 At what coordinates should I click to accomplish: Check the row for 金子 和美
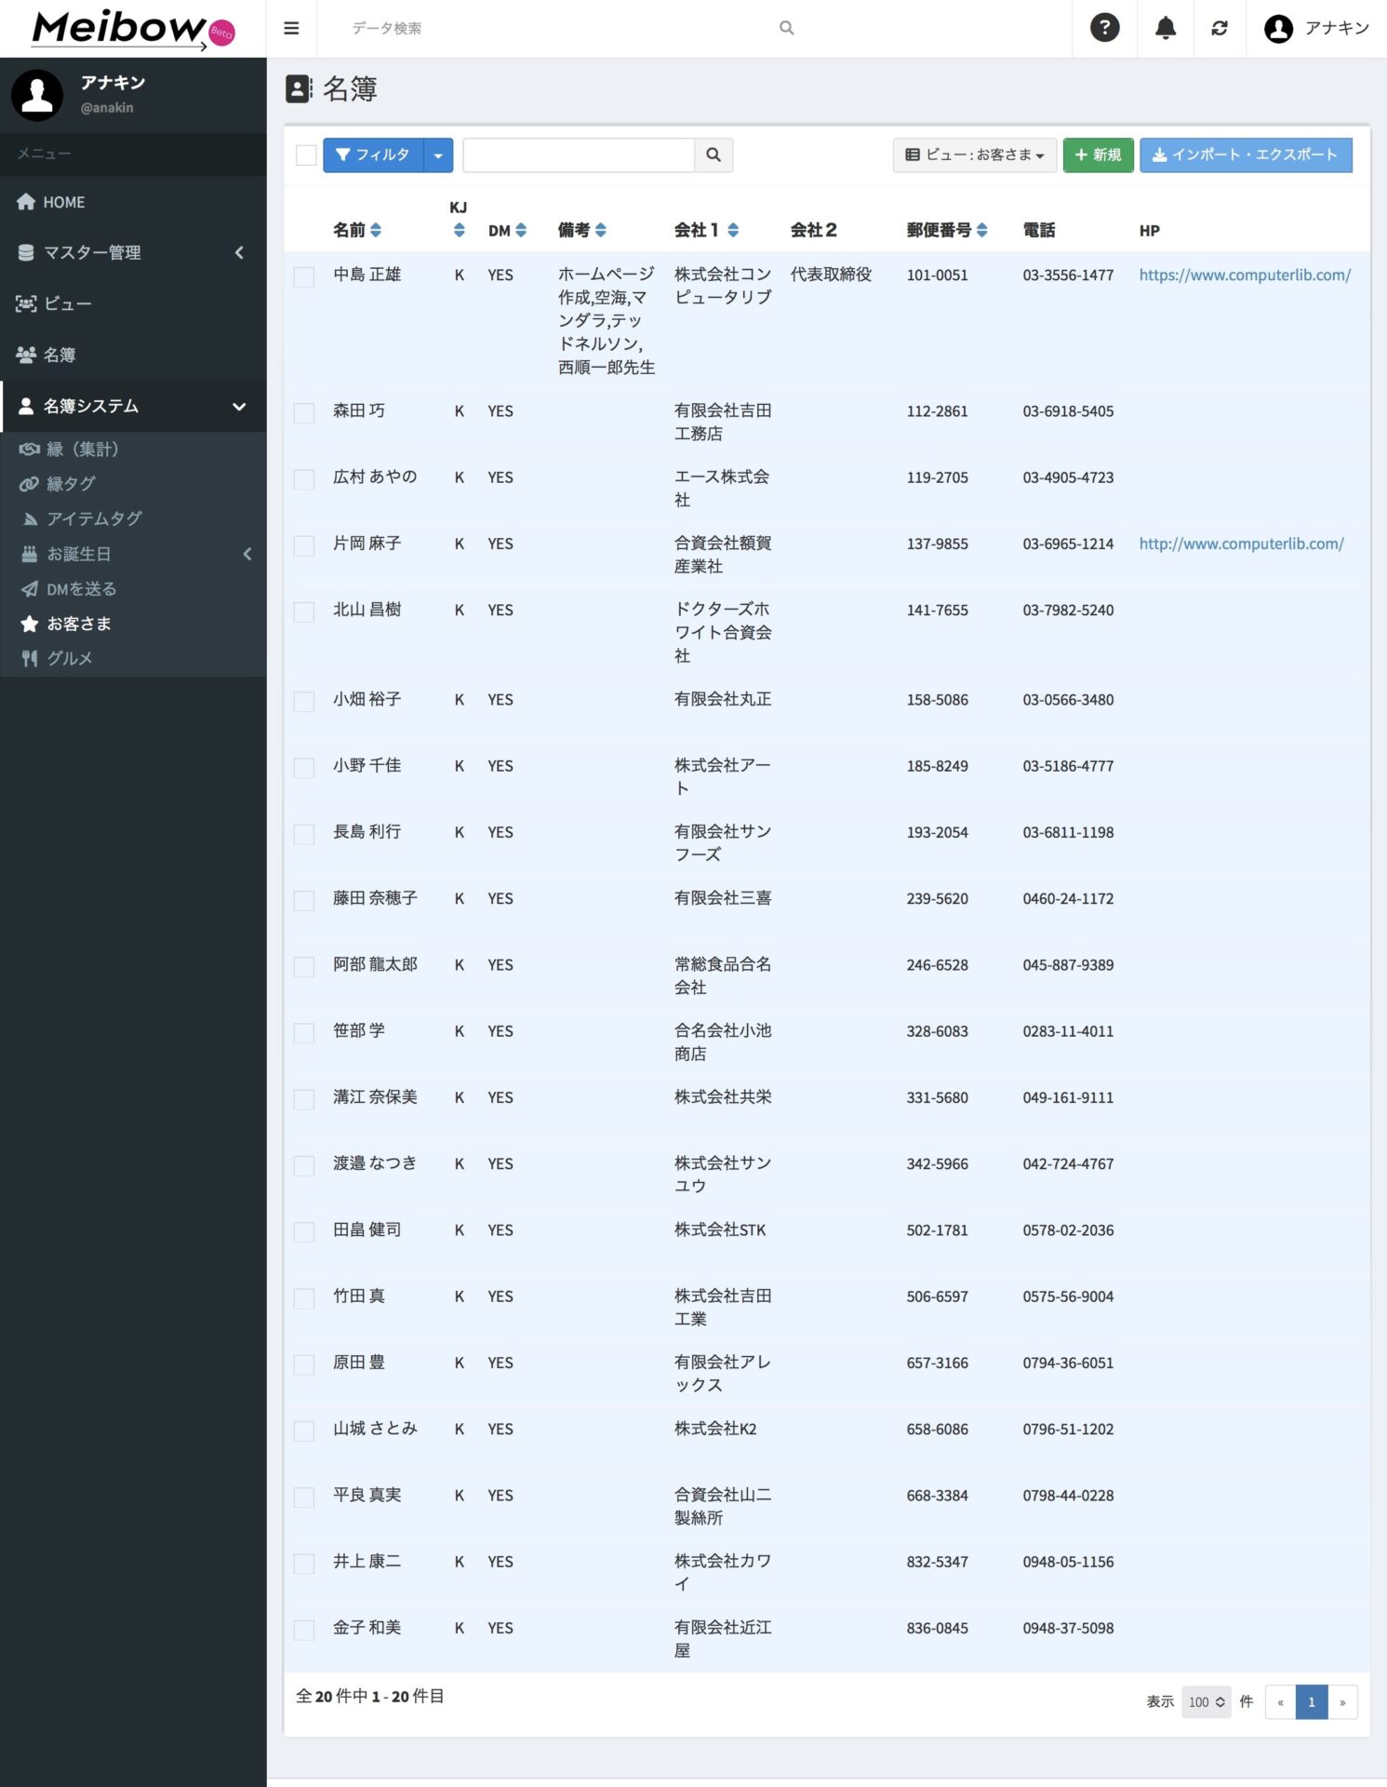coord(304,1630)
